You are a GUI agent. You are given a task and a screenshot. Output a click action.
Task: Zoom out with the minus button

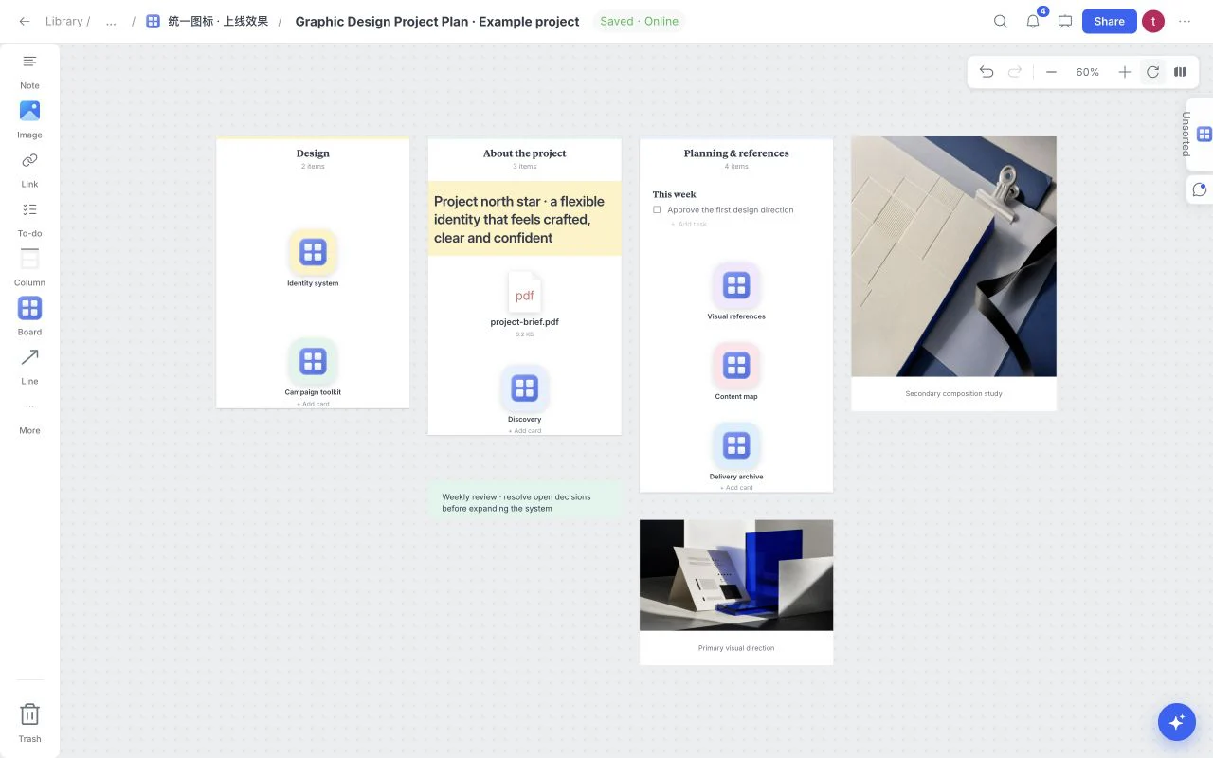coord(1051,72)
